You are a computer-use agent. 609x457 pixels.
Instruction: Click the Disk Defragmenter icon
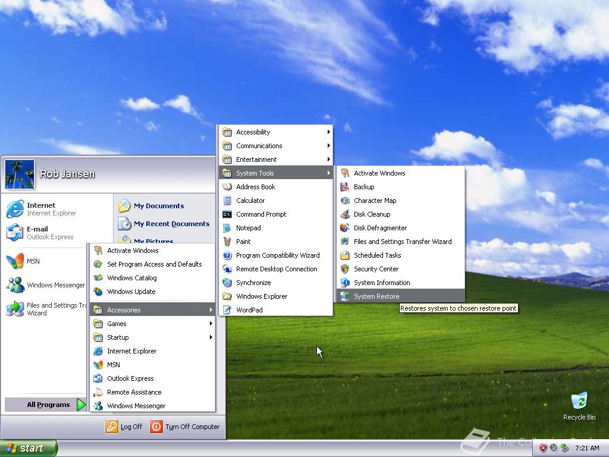click(x=344, y=228)
